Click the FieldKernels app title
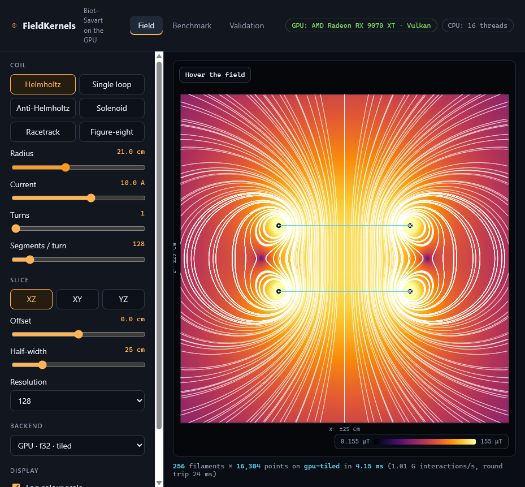 tap(49, 26)
